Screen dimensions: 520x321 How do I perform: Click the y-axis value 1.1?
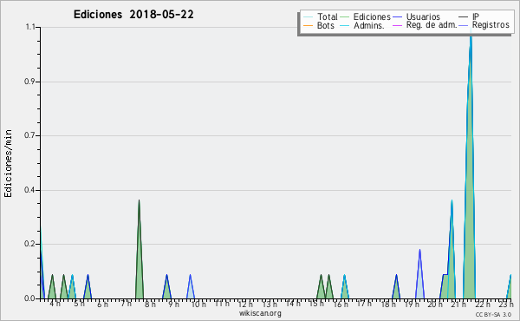tap(30, 27)
